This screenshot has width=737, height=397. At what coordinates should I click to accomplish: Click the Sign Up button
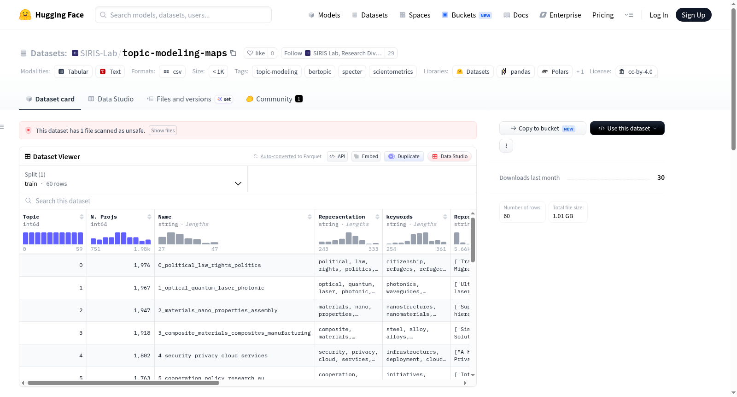pyautogui.click(x=693, y=15)
